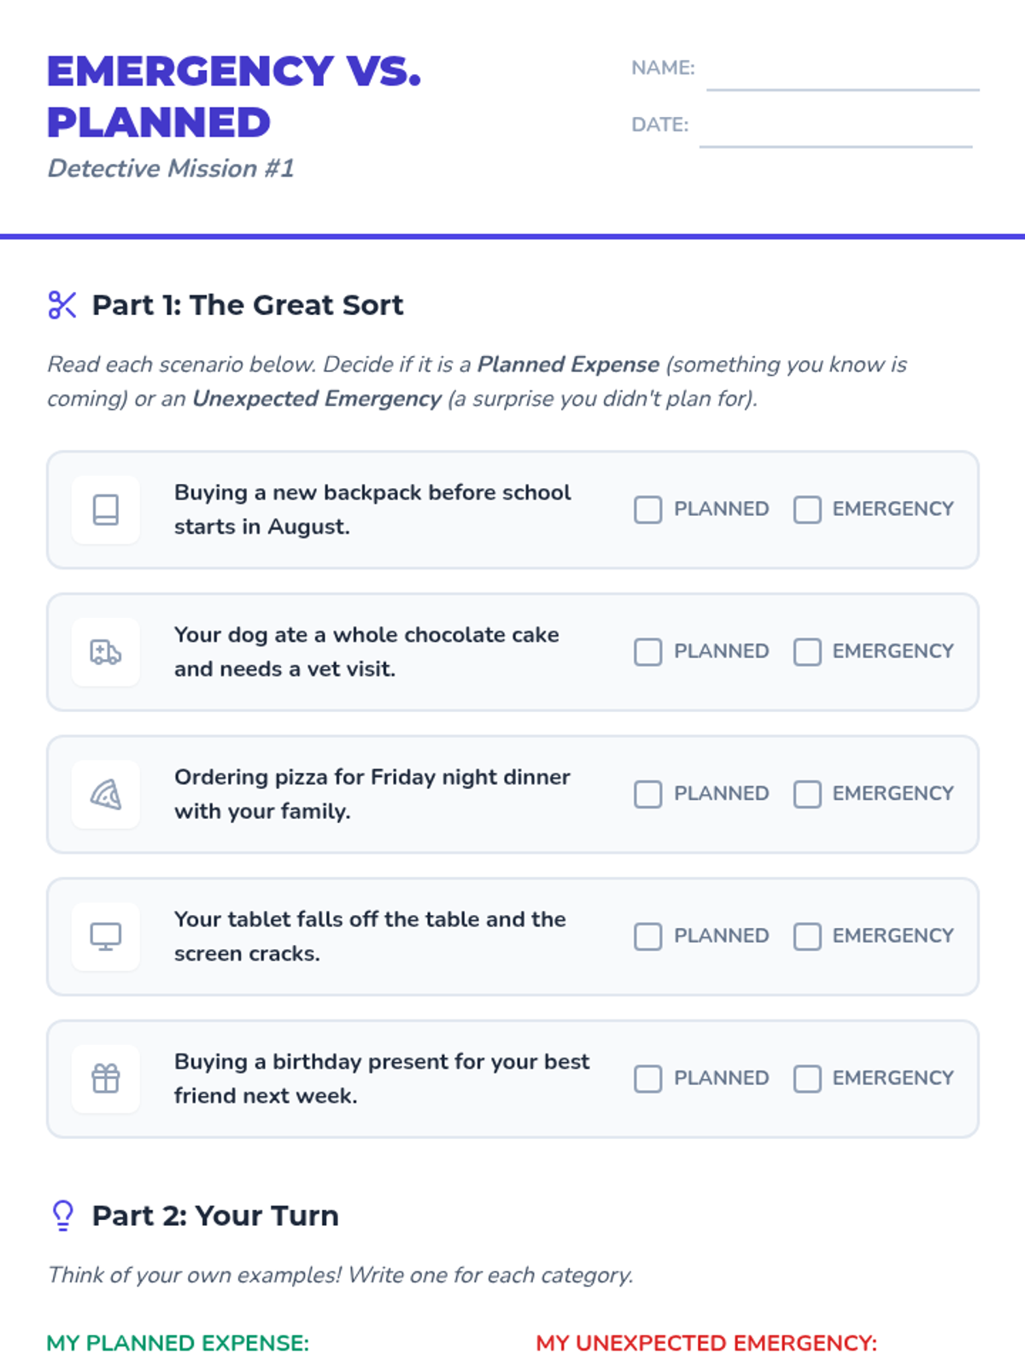Check PLANNED for Friday pizza dinner

click(648, 794)
